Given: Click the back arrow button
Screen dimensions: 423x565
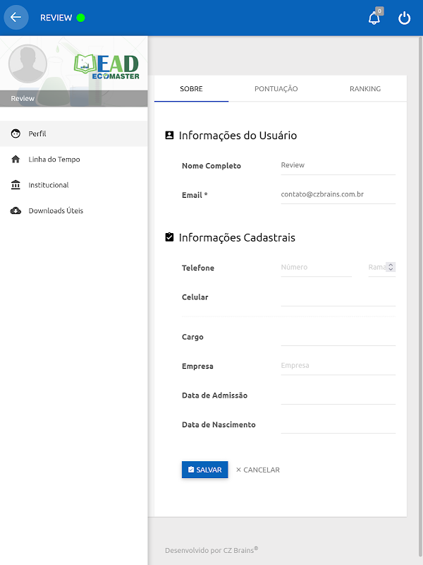Looking at the screenshot, I should [16, 18].
